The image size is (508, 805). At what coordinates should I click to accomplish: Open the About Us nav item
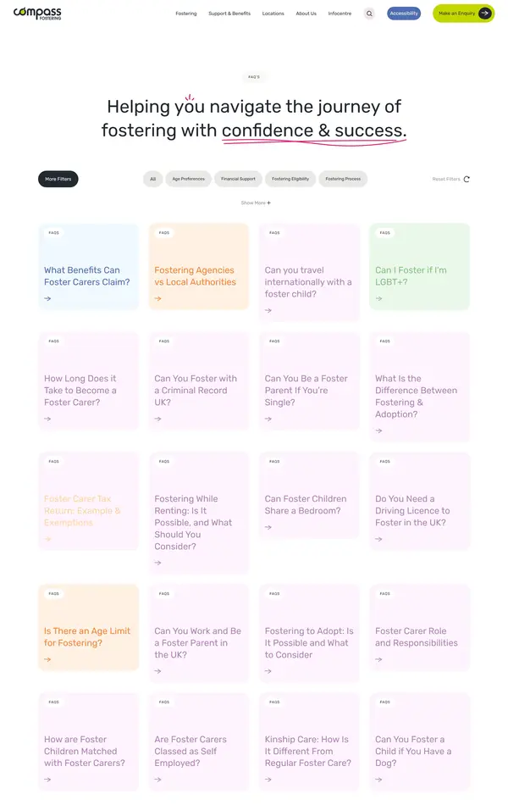tap(306, 14)
